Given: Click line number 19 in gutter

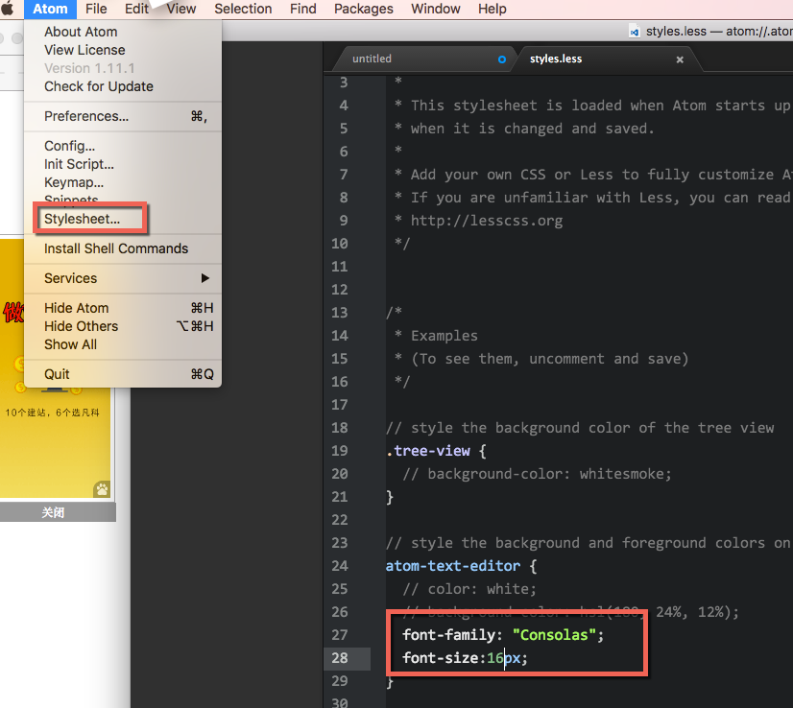Looking at the screenshot, I should click(x=339, y=451).
